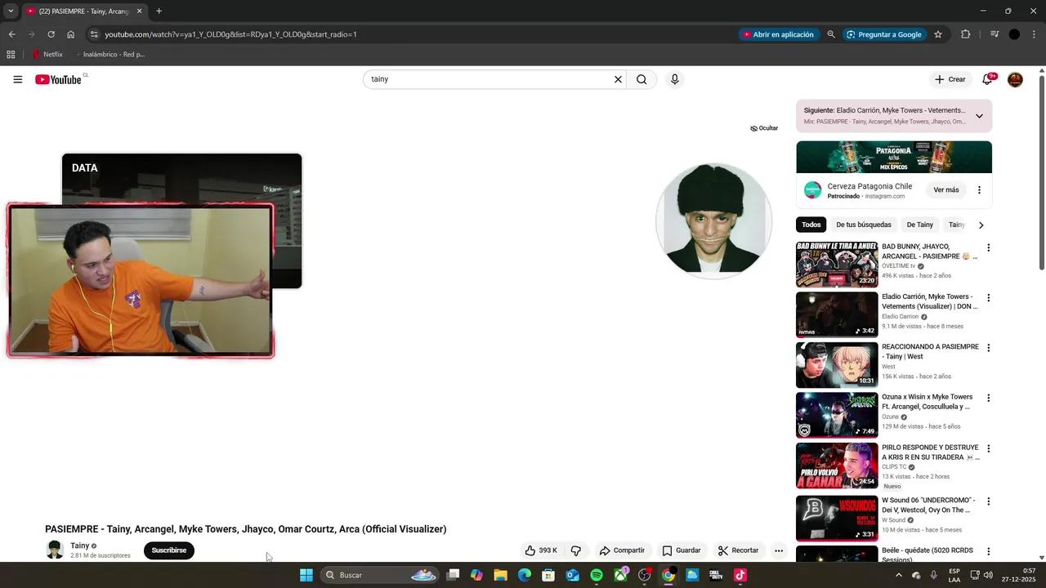
Task: Open PIRLO VOLVIÓ A GANAR thumbnail
Action: point(837,465)
